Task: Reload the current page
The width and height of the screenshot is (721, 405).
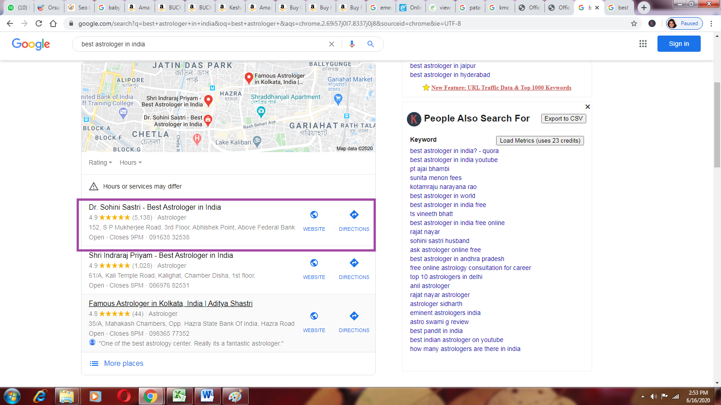Action: pyautogui.click(x=39, y=23)
